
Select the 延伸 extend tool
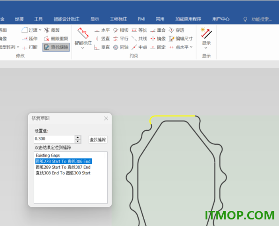[x=29, y=38]
